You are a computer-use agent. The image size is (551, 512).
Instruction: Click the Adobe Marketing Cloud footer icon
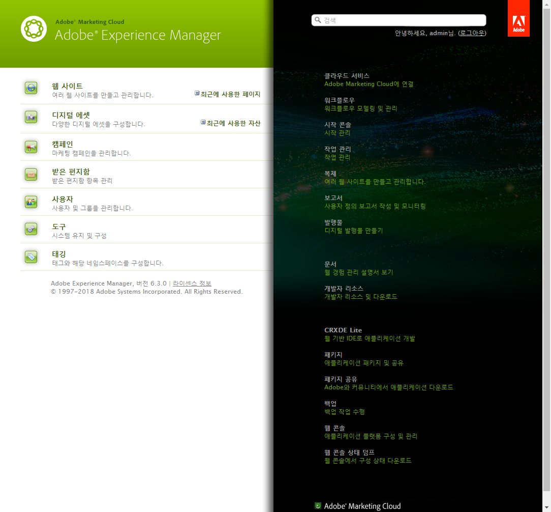click(x=318, y=506)
